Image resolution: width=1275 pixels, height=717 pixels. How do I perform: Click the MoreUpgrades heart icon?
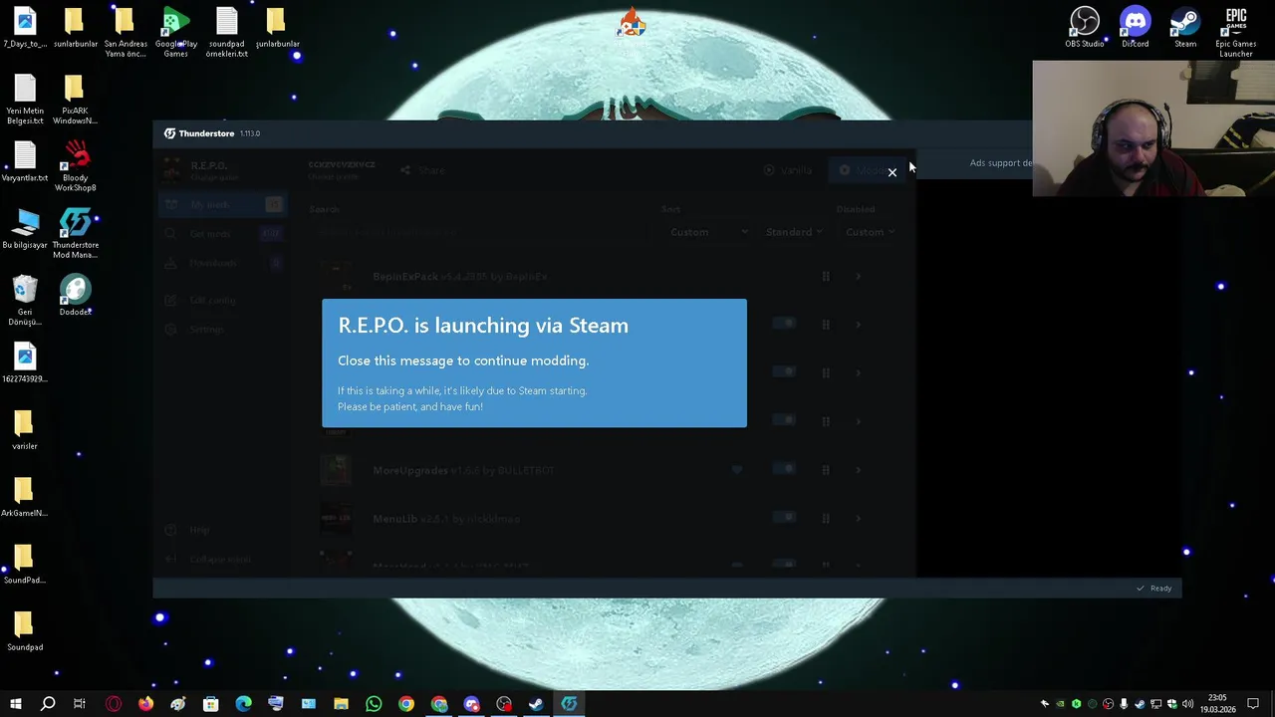[736, 469]
